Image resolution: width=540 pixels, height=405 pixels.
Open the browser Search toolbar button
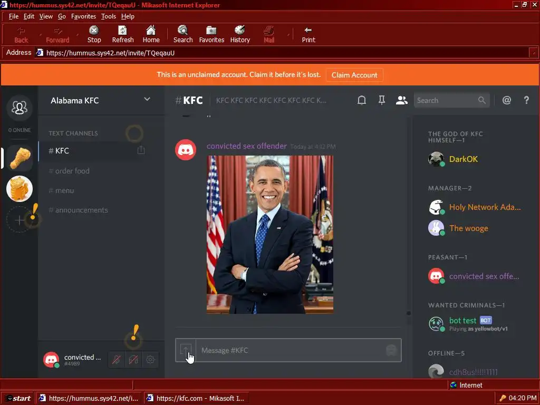(x=183, y=34)
